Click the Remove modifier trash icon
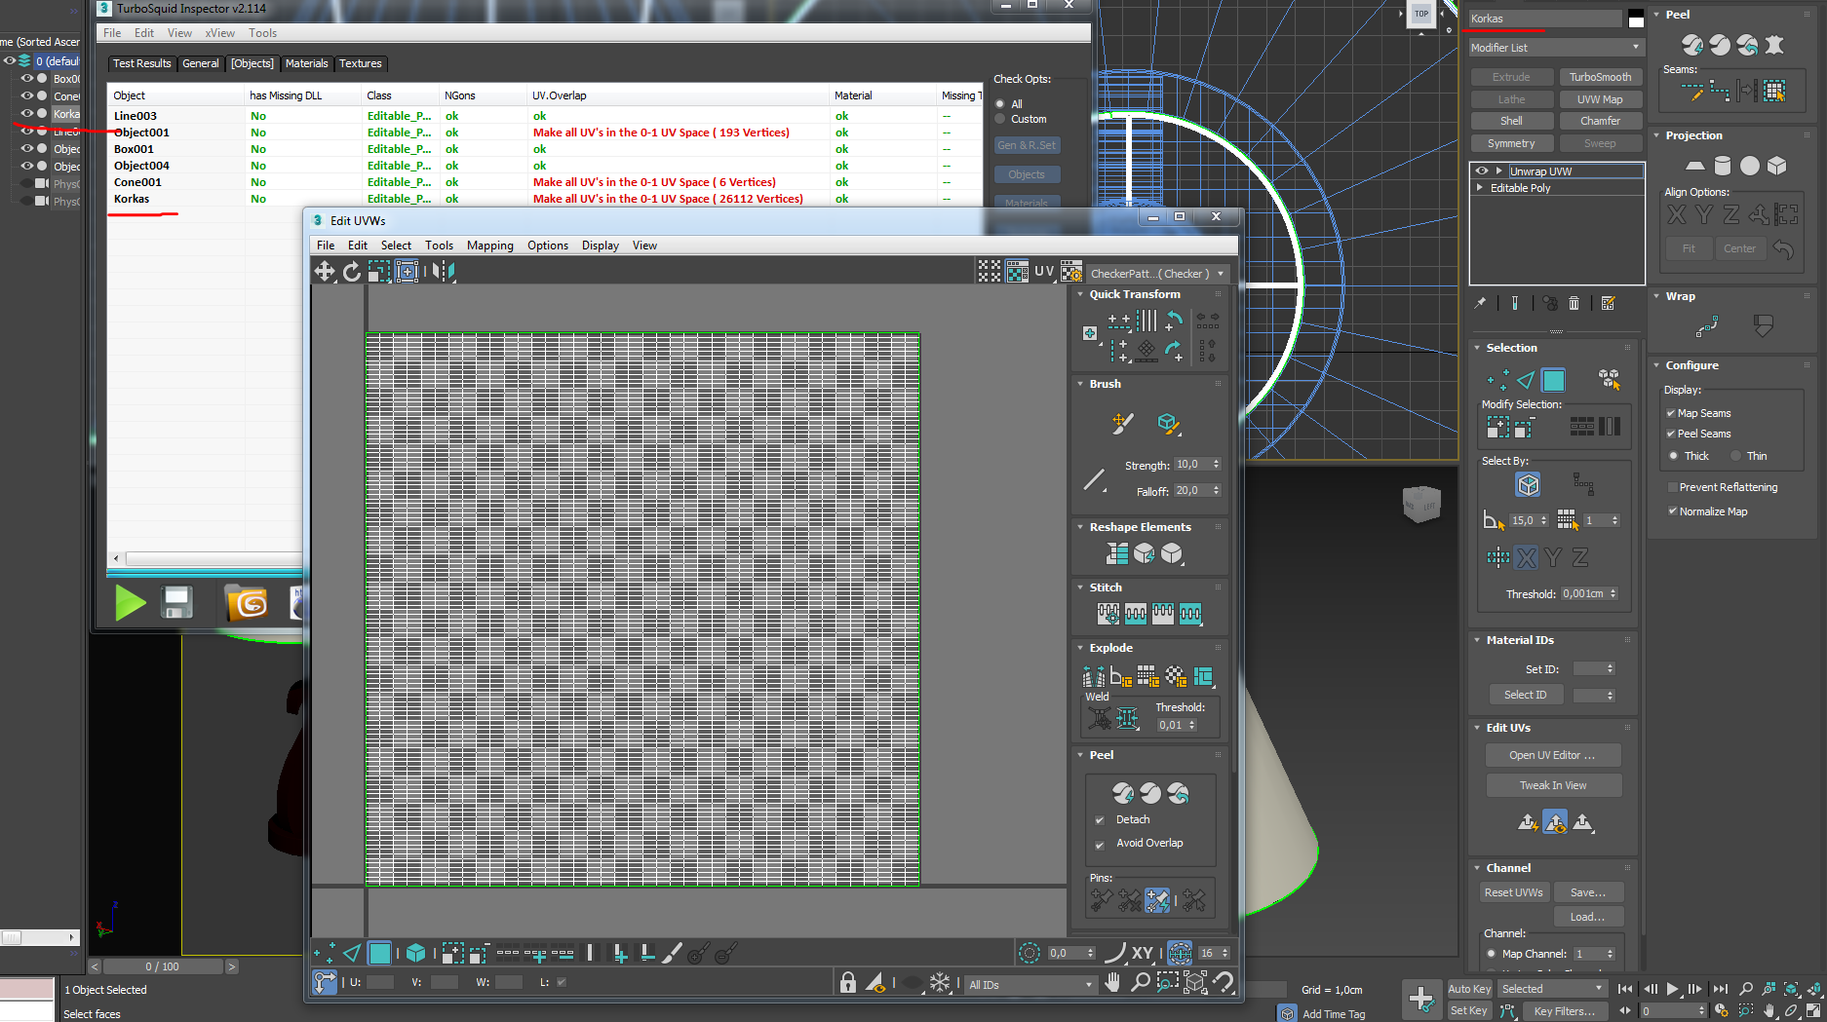The height and width of the screenshot is (1022, 1827). (1574, 303)
